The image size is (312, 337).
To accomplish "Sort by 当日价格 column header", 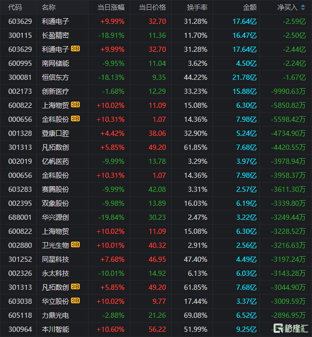I will (152, 8).
